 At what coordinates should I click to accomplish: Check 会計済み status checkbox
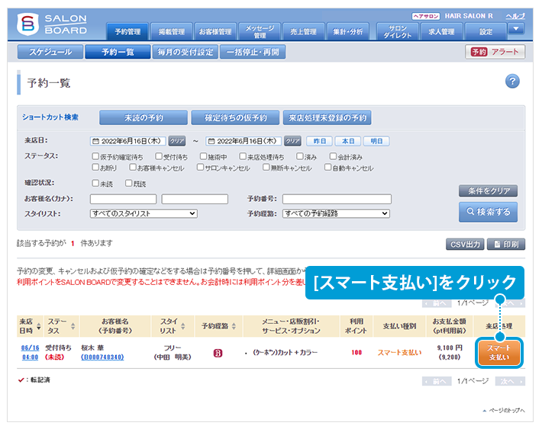(333, 156)
